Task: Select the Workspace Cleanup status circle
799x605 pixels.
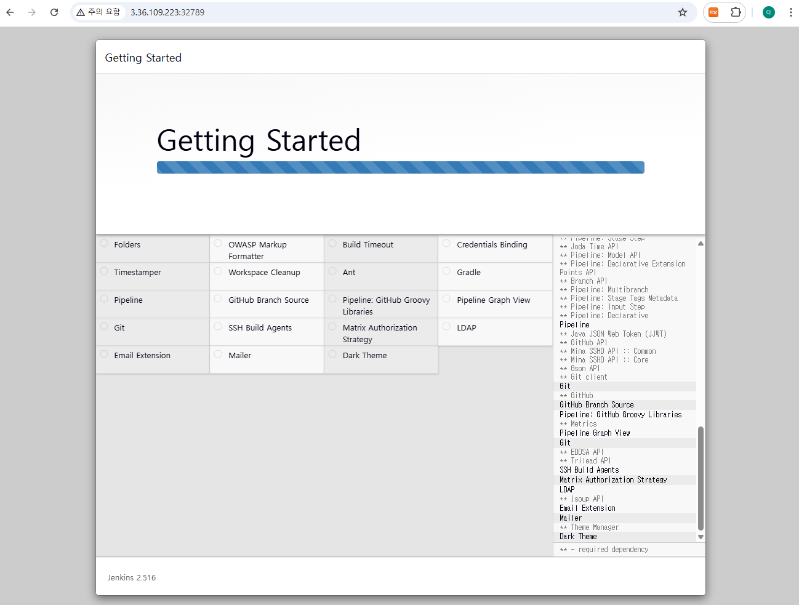Action: tap(218, 271)
